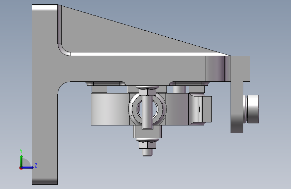Select the threaded stud tip below the nut
Viewport: 291px width, 189px height.
click(148, 152)
